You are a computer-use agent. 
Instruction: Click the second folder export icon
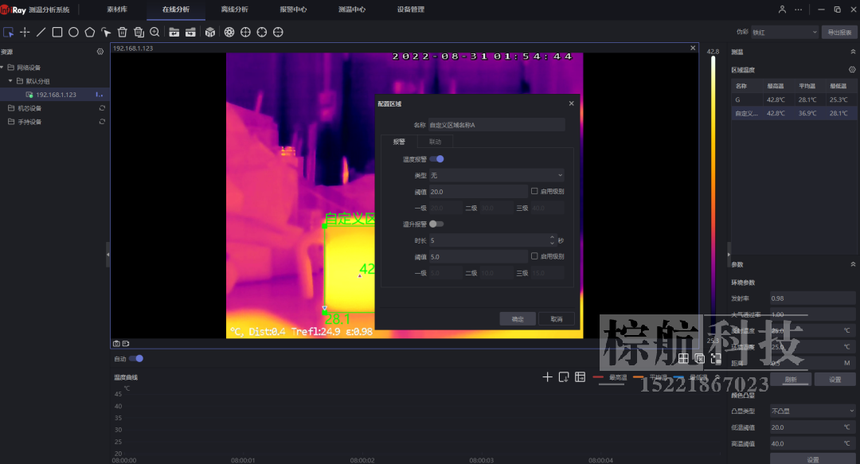[x=190, y=33]
